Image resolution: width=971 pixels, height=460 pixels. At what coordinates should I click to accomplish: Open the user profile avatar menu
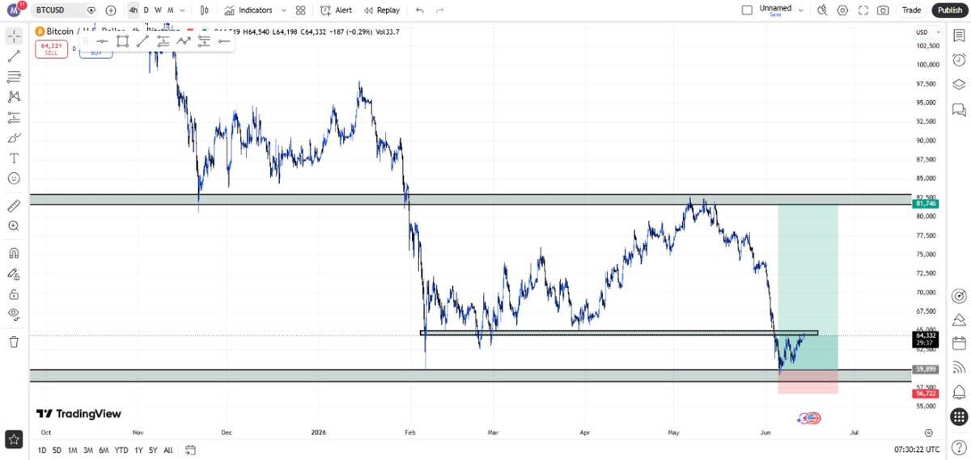pos(14,11)
